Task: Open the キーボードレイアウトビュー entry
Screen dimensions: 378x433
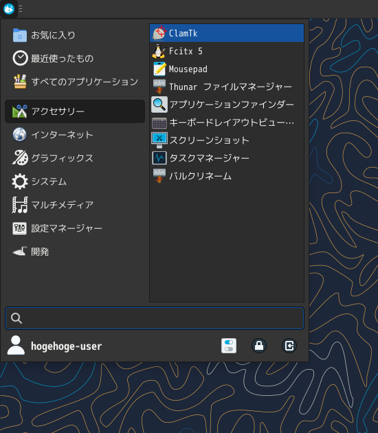Action: tap(227, 122)
